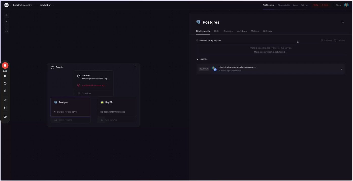353x181 pixels.
Task: Select the Deployments tab
Action: pyautogui.click(x=203, y=31)
